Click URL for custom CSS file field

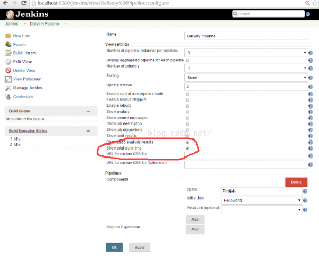[x=246, y=156]
